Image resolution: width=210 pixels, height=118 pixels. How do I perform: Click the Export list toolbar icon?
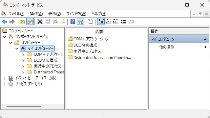coord(63,22)
